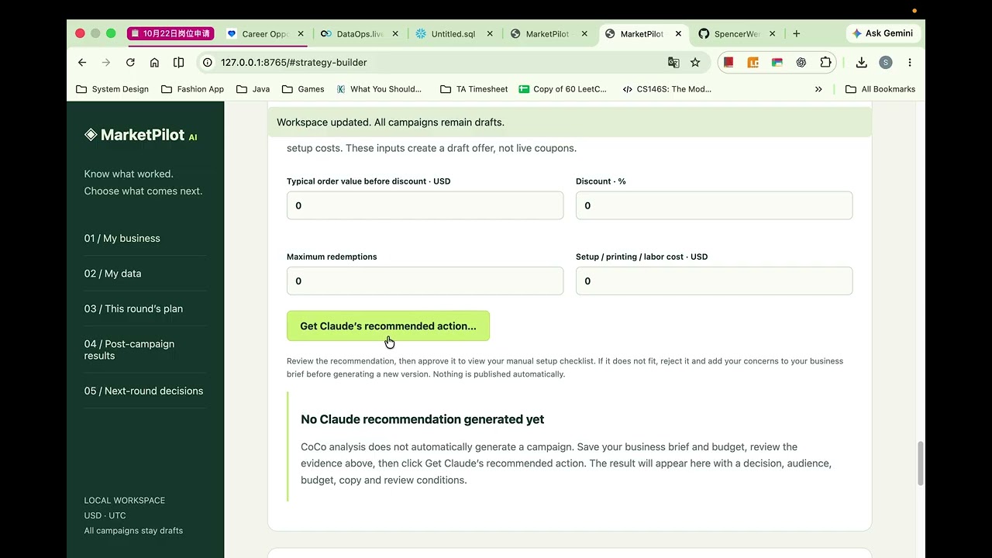Expand the hidden bookmarks chevron
The image size is (992, 558).
pyautogui.click(x=818, y=89)
